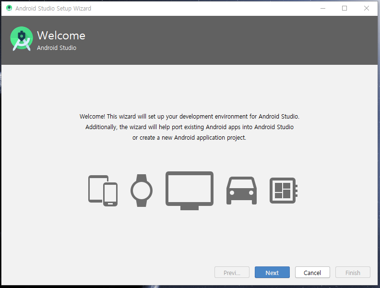This screenshot has height=288, width=380.
Task: Click the line 'Additionally, the wizard will help port'
Action: point(189,127)
